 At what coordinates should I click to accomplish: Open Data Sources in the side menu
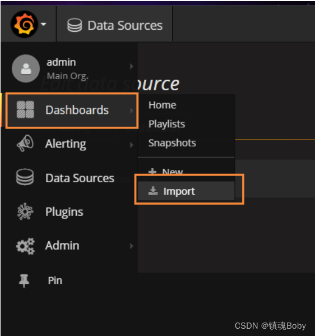click(x=80, y=178)
